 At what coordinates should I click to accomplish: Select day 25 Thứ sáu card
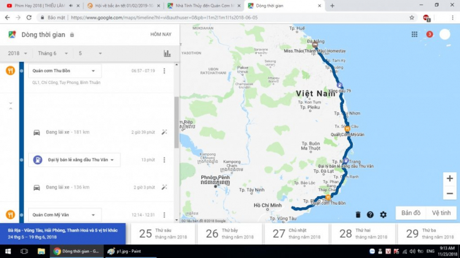[163, 233]
